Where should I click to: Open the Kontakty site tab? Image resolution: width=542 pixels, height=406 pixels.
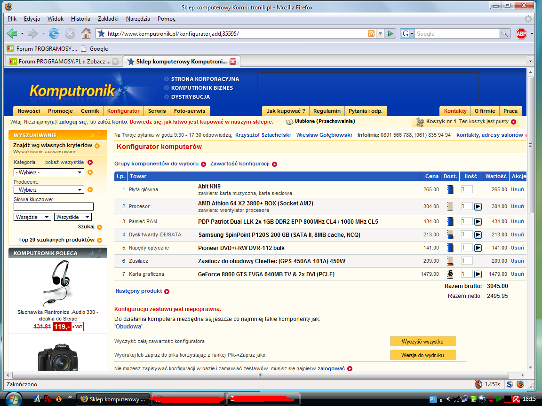click(x=455, y=111)
